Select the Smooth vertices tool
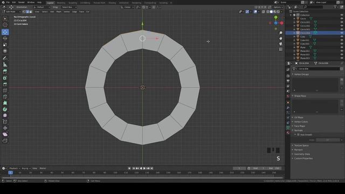Viewport: 345px width, 194px height. pyautogui.click(x=5, y=115)
